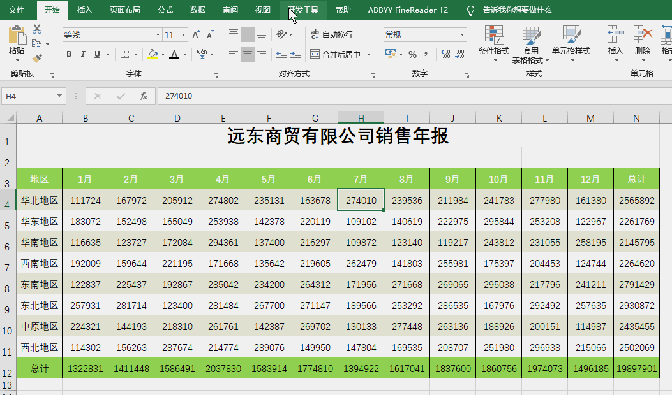The height and width of the screenshot is (395, 672).
Task: Set top vertical alignment
Action: [234, 34]
